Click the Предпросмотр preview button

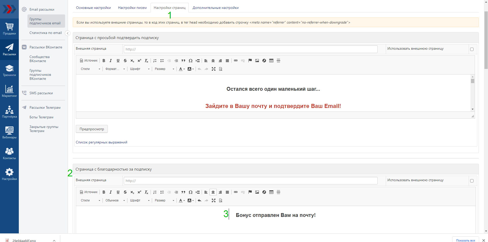pos(92,129)
